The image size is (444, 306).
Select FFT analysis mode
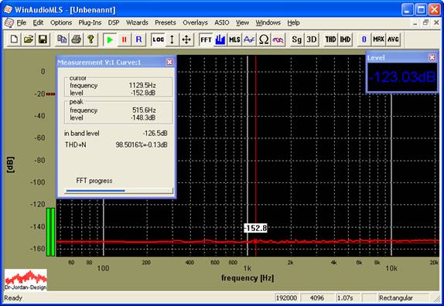click(206, 39)
